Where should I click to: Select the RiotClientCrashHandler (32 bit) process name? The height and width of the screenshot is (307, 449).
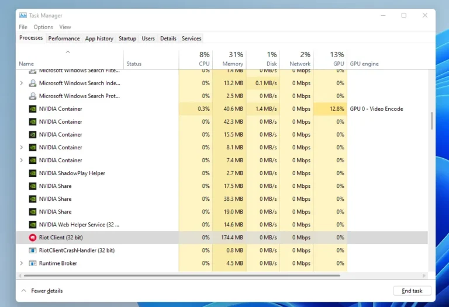tap(77, 250)
